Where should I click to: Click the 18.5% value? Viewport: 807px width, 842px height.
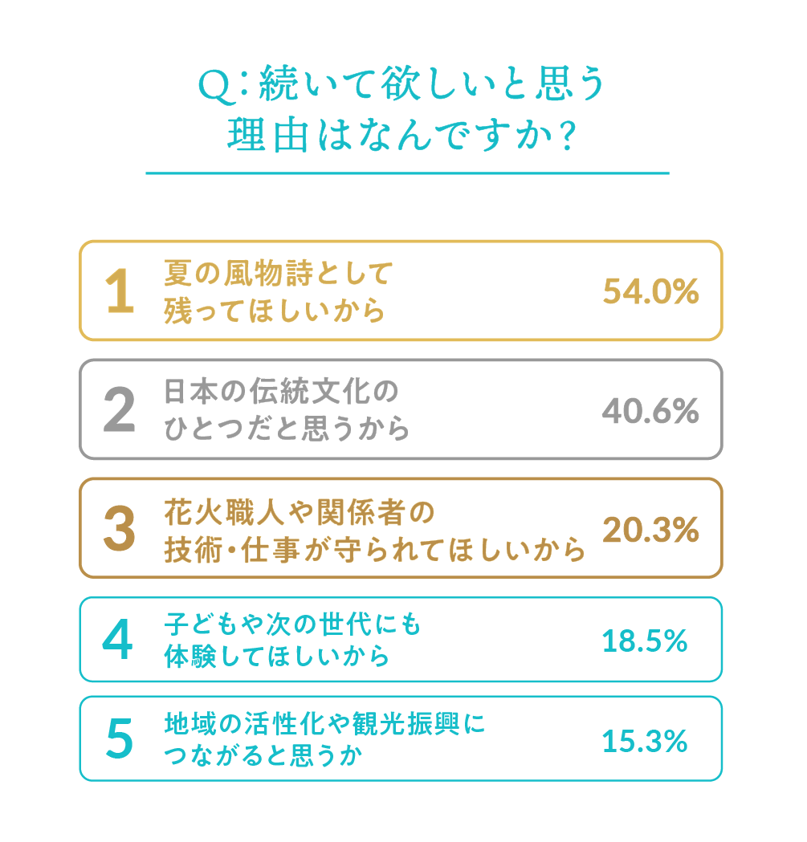(644, 641)
